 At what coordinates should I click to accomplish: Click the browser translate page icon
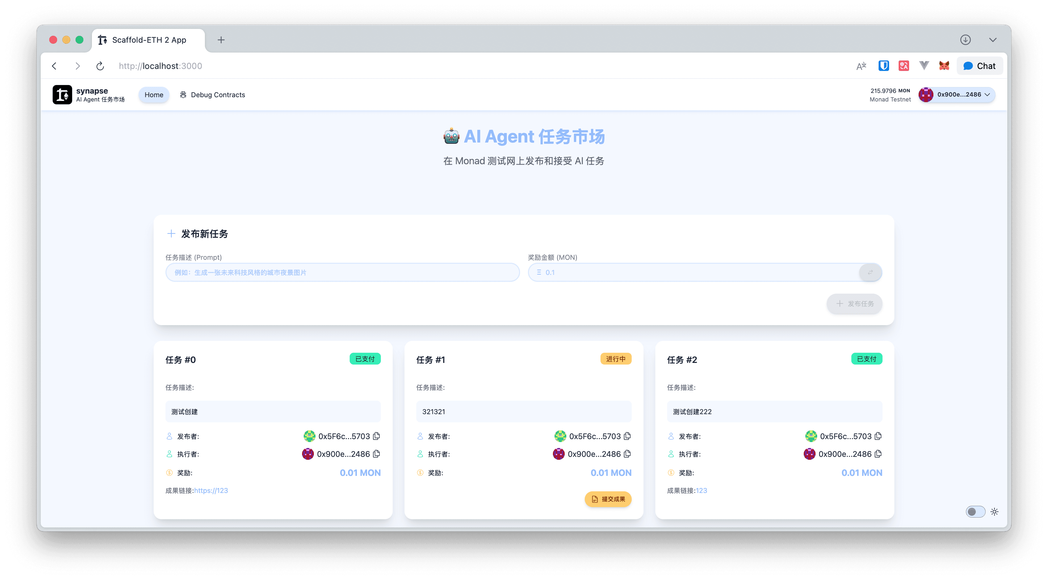(861, 66)
